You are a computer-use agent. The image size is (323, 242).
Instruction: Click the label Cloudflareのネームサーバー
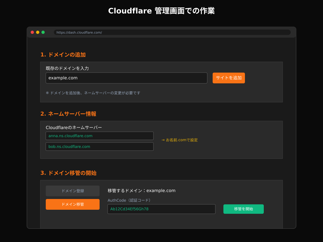[74, 127]
